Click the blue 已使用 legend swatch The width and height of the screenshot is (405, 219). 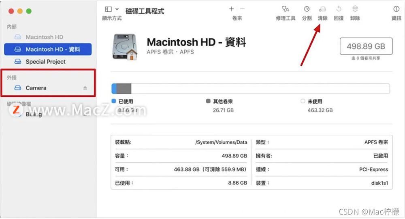(x=114, y=101)
